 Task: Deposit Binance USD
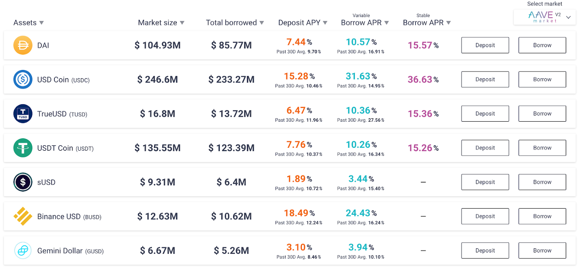click(x=485, y=216)
